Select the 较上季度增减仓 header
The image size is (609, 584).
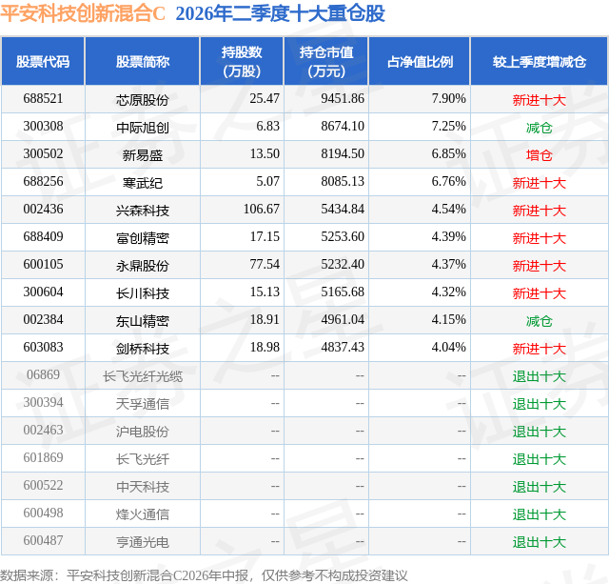(540, 61)
